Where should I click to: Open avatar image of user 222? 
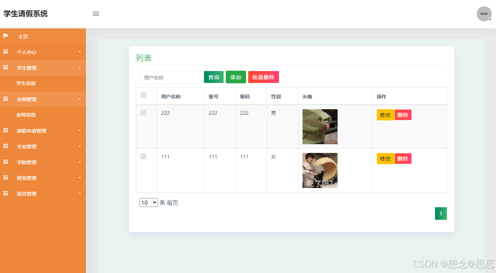coord(320,127)
